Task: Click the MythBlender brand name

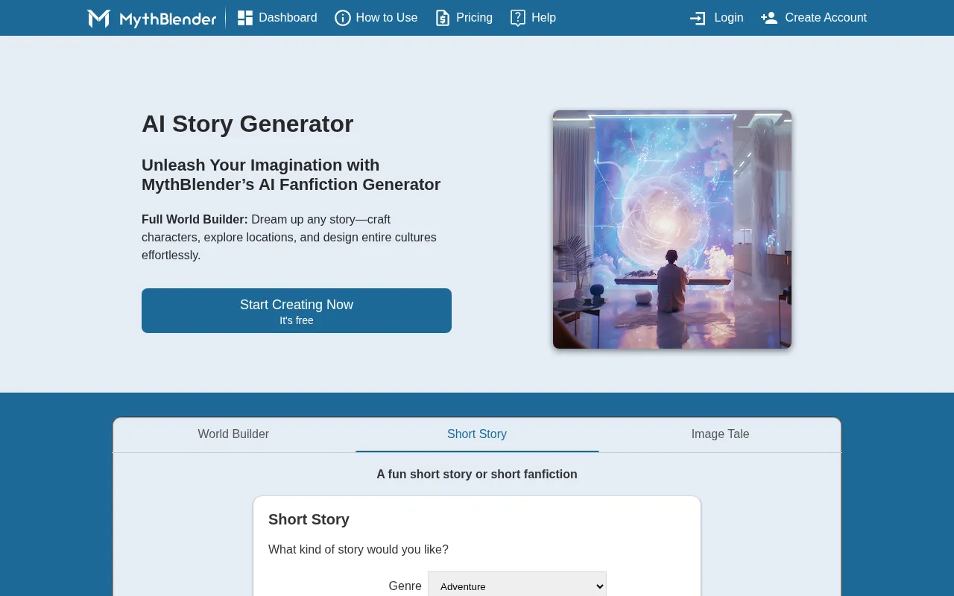Action: point(168,19)
